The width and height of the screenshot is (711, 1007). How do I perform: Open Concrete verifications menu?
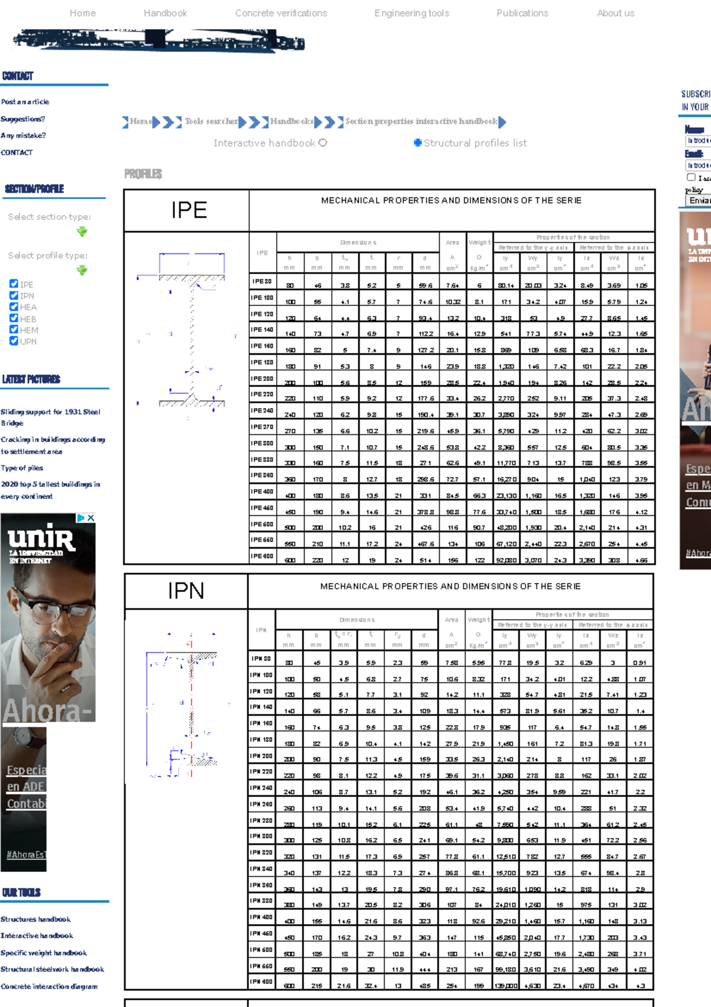point(281,13)
